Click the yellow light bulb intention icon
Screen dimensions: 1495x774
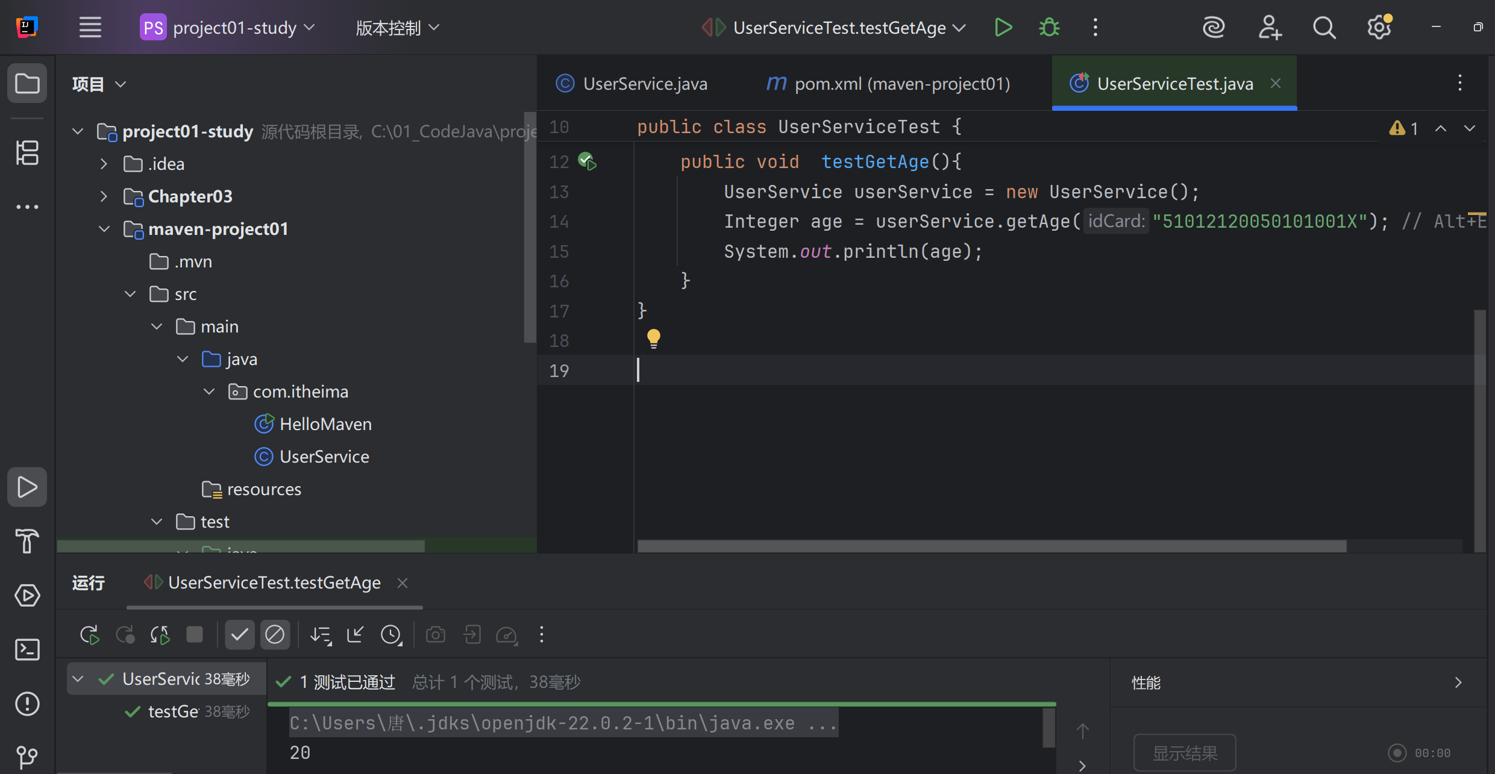click(653, 339)
